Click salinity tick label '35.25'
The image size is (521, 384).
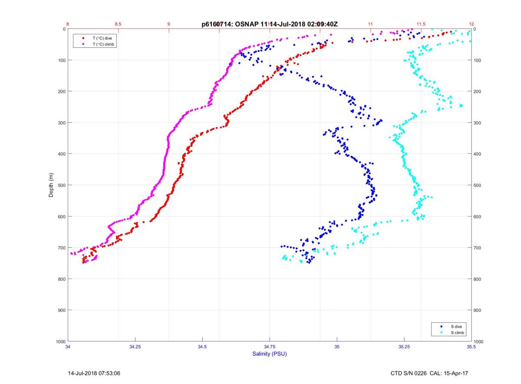click(404, 347)
